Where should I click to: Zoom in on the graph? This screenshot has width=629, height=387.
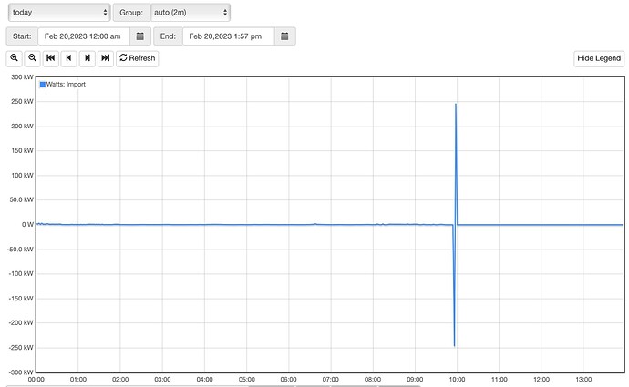[14, 58]
